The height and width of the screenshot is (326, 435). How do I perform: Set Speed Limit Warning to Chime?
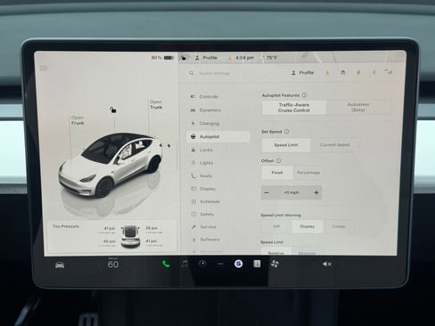tap(339, 226)
